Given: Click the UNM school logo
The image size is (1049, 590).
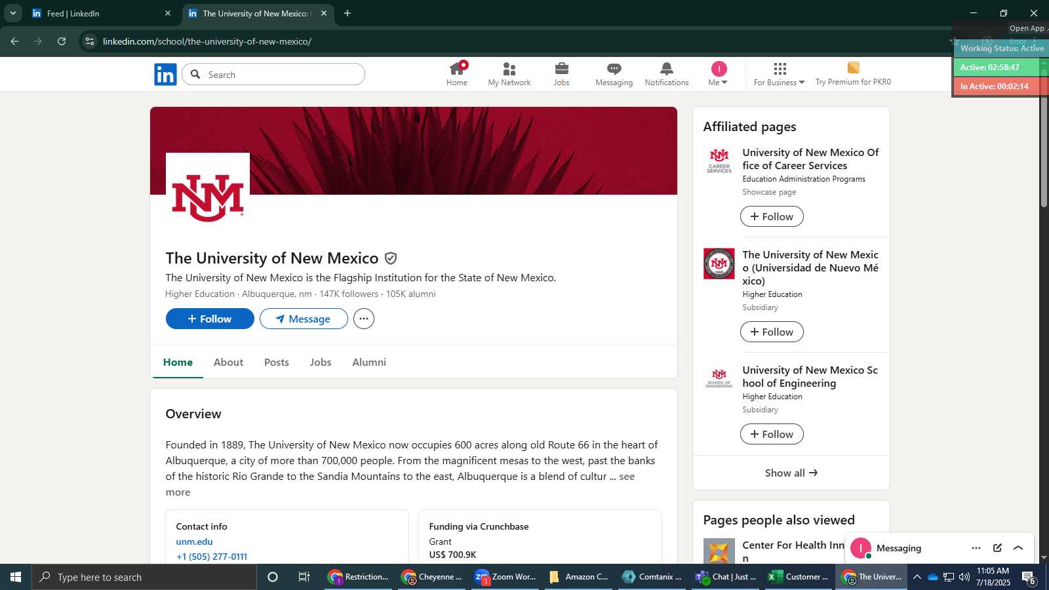Looking at the screenshot, I should pos(208,195).
